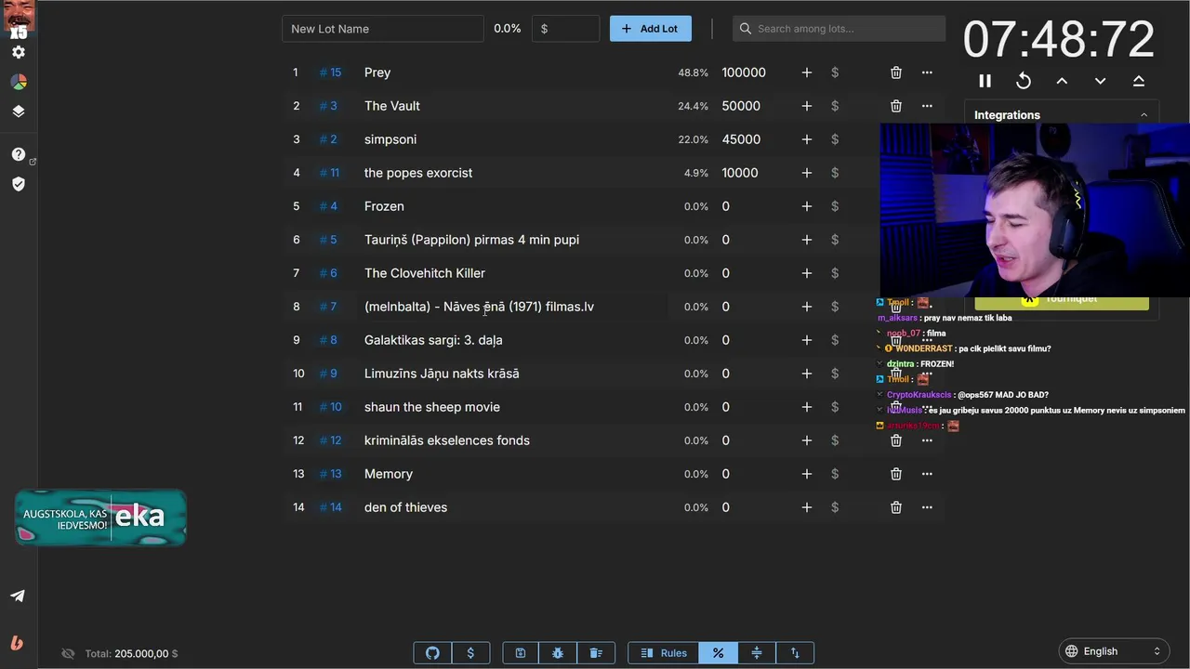This screenshot has width=1190, height=669.
Task: Toggle the sort order arrows button
Action: click(x=795, y=653)
